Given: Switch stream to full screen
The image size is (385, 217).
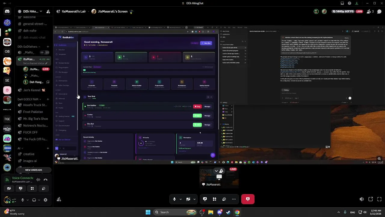Looking at the screenshot, I should coord(379,199).
